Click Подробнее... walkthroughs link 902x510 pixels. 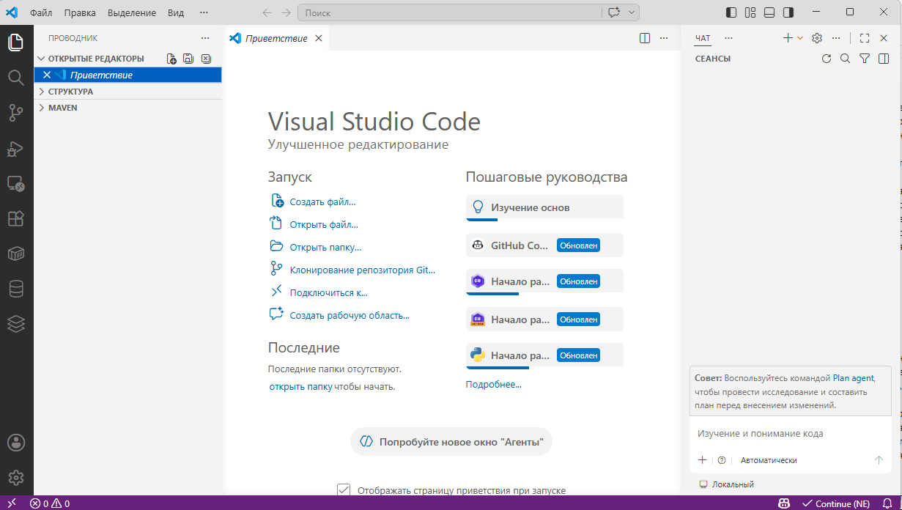pyautogui.click(x=494, y=384)
